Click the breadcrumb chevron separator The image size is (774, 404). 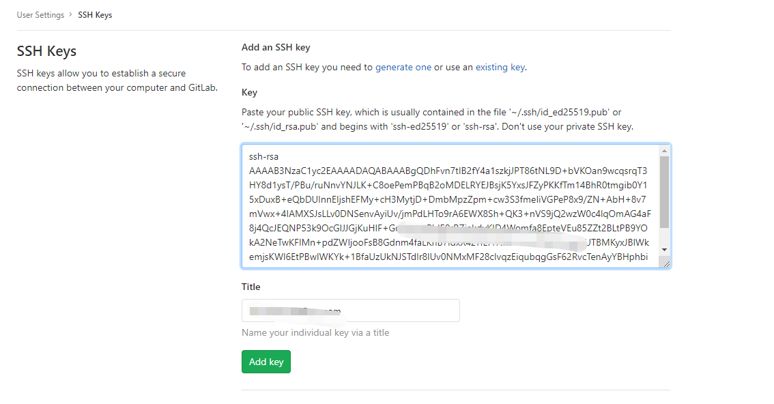[x=71, y=15]
